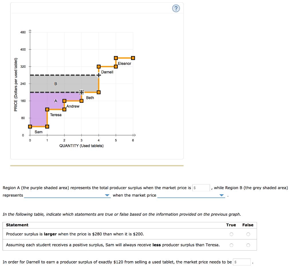
Task: Mark True for producer surplus larger statement
Action: point(231,234)
